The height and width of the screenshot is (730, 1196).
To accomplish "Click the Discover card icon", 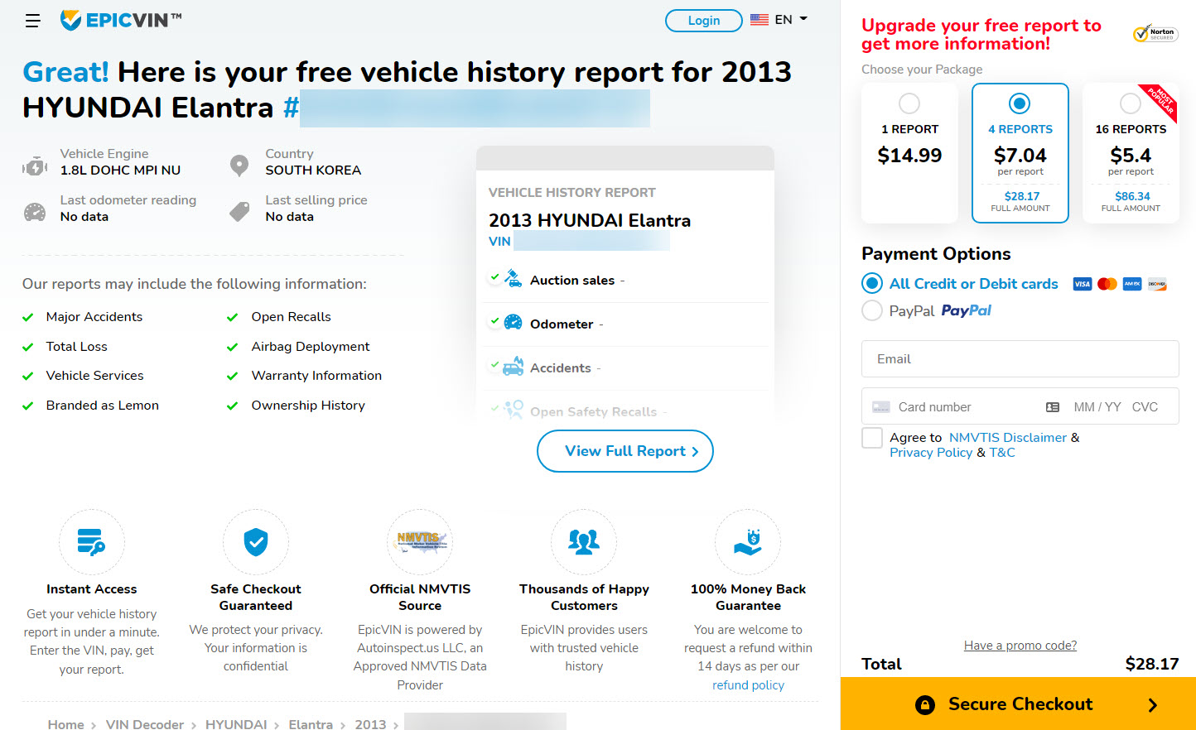I will (1157, 284).
